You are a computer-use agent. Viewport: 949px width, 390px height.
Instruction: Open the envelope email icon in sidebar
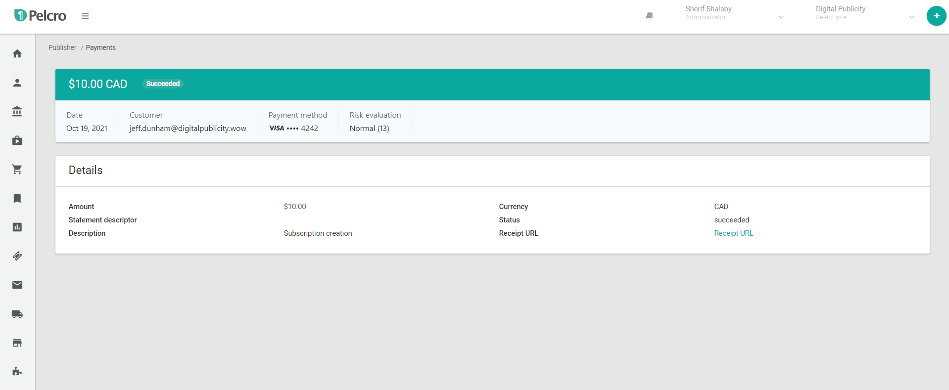[17, 285]
